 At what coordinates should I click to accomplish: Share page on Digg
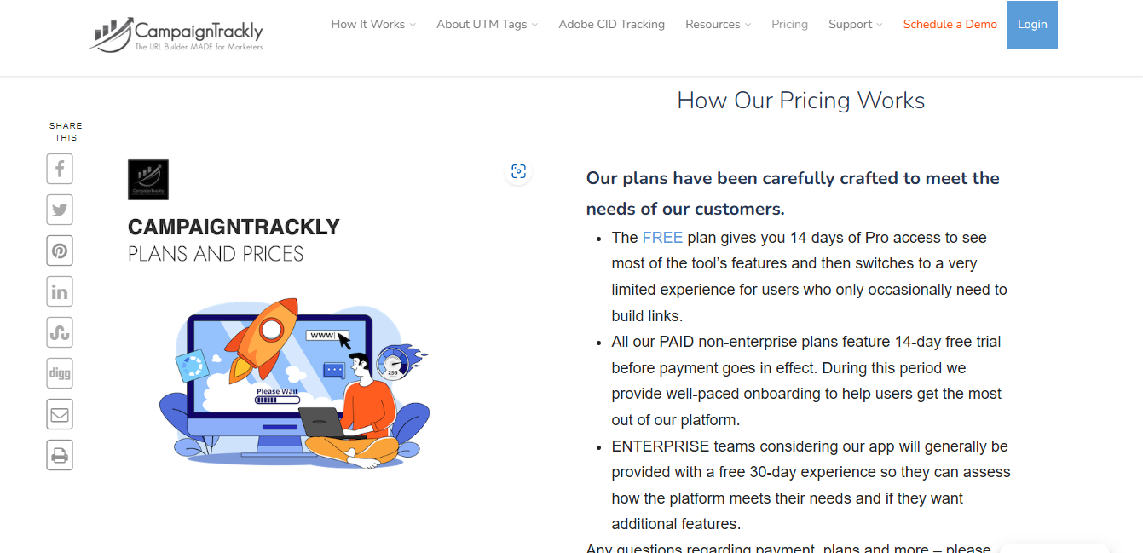[x=60, y=373]
